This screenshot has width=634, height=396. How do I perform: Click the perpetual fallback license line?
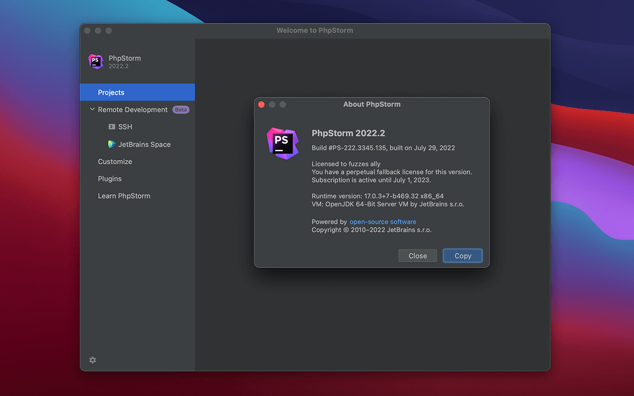(x=391, y=172)
